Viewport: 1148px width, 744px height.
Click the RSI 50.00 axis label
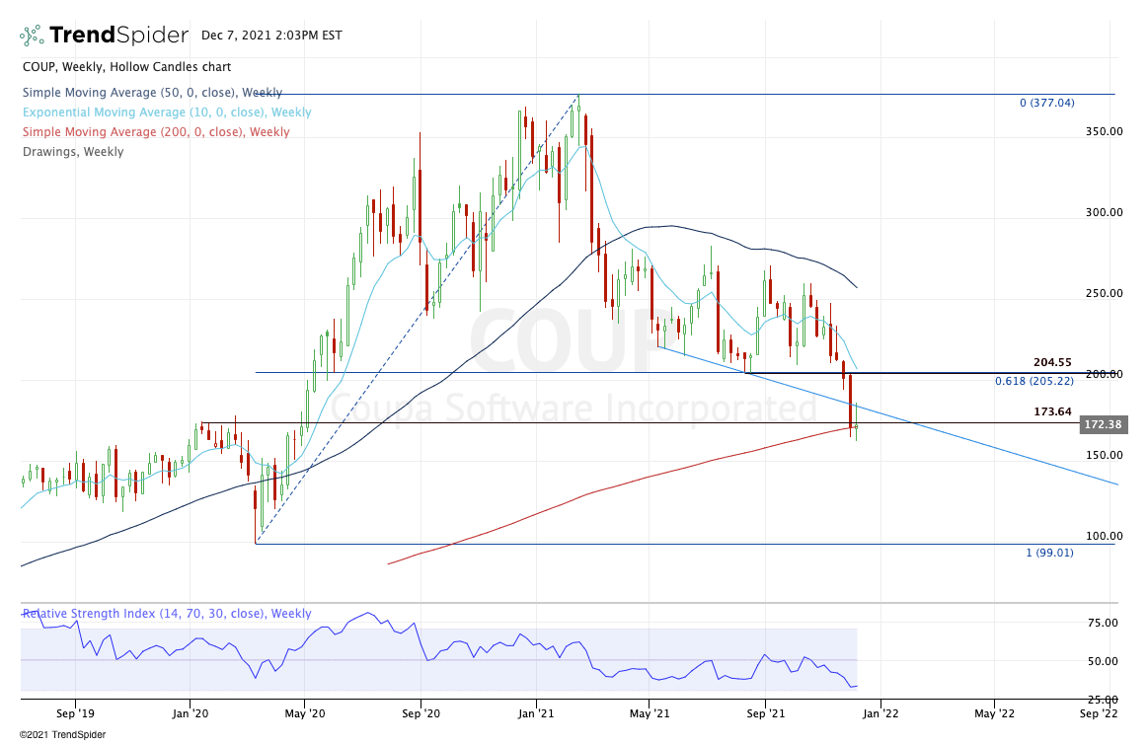(1103, 661)
